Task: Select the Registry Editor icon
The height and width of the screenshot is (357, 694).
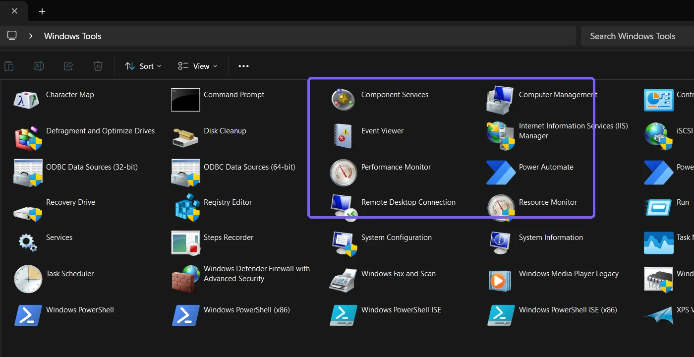Action: (187, 208)
